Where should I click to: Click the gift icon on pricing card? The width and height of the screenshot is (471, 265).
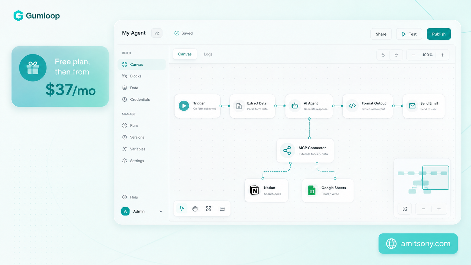coord(33,68)
